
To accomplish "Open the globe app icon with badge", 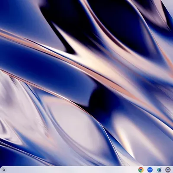I will coord(159,170).
